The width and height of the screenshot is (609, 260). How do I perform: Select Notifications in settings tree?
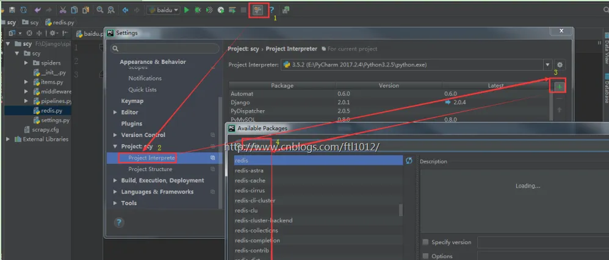click(x=145, y=79)
